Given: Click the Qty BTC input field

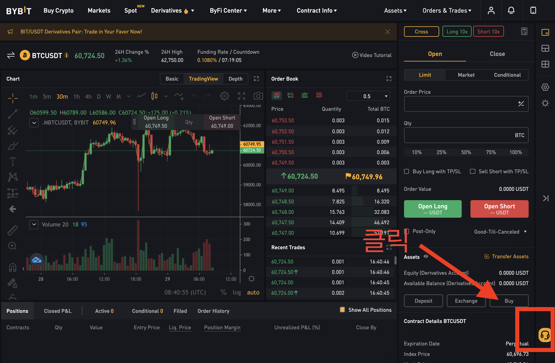Looking at the screenshot, I should tap(466, 135).
